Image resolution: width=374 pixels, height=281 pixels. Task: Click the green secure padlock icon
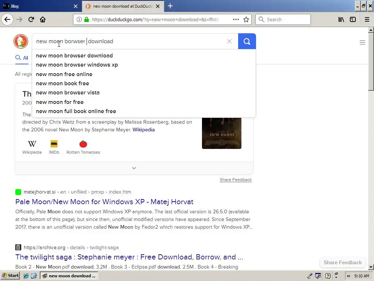87,19
